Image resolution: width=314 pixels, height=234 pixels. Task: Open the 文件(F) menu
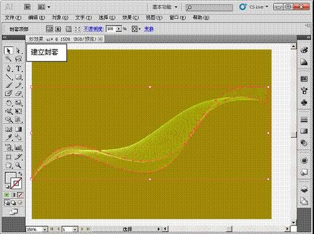pyautogui.click(x=13, y=18)
